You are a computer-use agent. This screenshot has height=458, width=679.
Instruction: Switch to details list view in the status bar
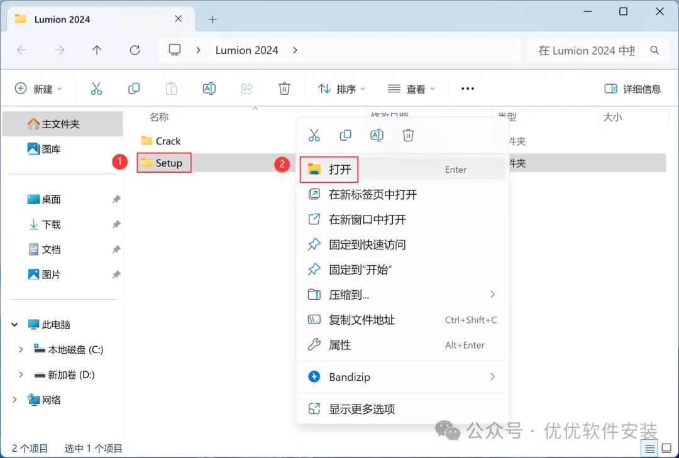pos(649,449)
